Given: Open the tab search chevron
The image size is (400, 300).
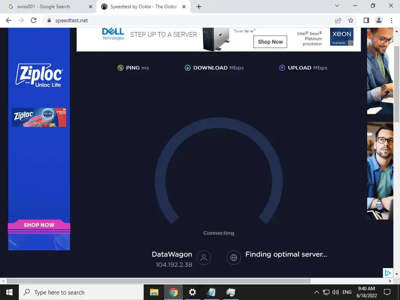Looking at the screenshot, I should coord(337,5).
